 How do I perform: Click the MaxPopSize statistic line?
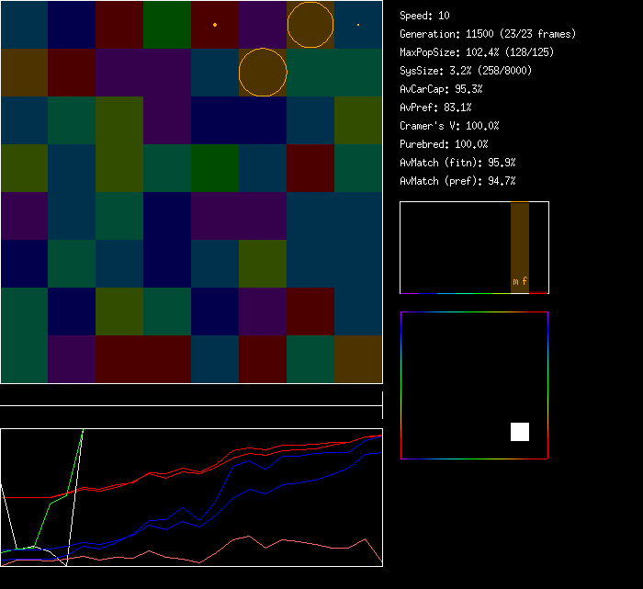(x=477, y=52)
